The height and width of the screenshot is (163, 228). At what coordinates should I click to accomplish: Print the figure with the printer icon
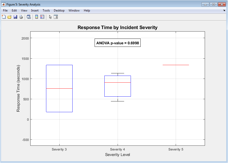click(21, 17)
